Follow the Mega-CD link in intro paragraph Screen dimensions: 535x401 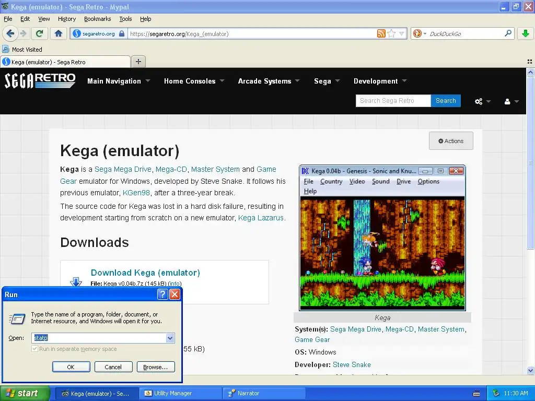click(x=171, y=169)
